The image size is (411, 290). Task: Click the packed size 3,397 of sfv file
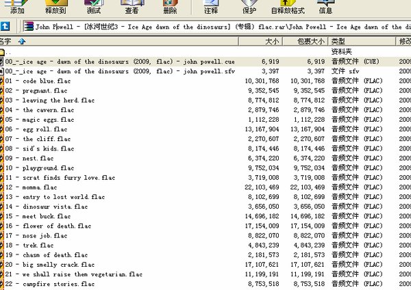point(316,71)
